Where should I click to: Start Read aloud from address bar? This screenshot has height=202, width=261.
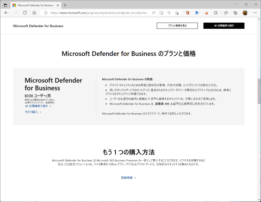pos(154,13)
